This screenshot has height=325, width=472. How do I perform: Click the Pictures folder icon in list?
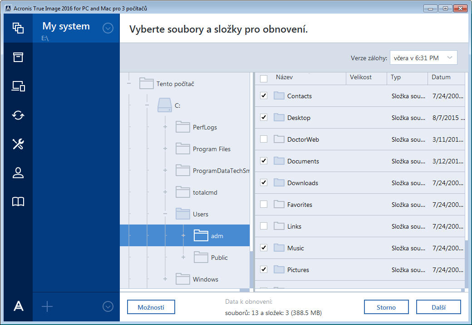pyautogui.click(x=279, y=269)
